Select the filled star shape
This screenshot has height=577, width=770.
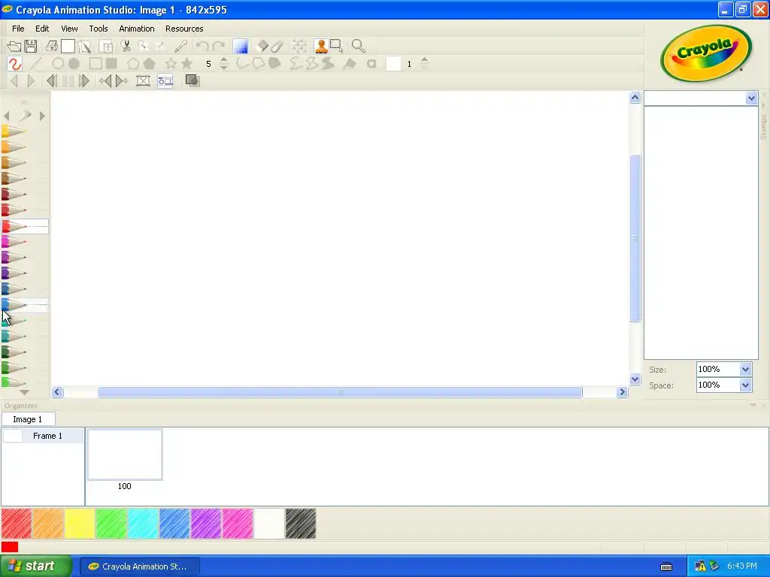point(186,64)
